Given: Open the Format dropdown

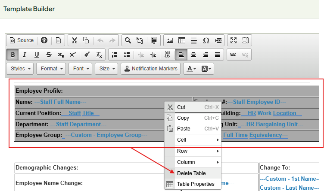Looking at the screenshot, I should 51,69.
